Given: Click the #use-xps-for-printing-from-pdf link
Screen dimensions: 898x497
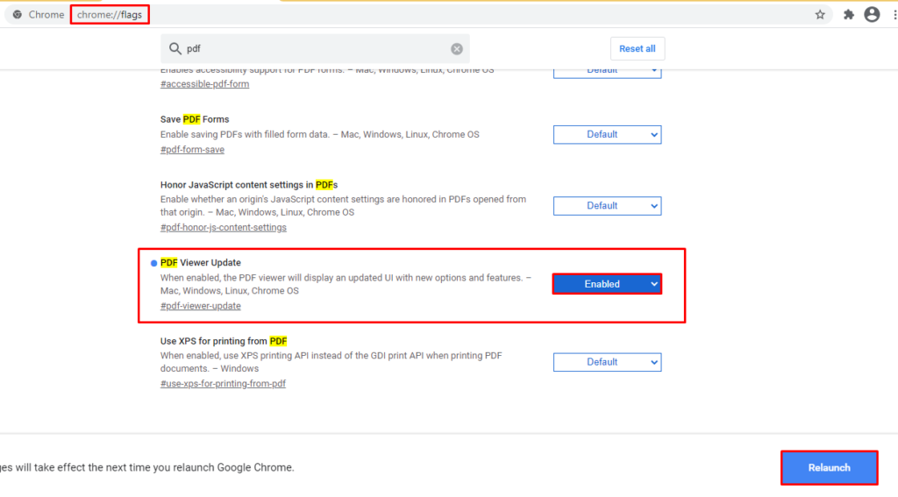Looking at the screenshot, I should (x=223, y=384).
